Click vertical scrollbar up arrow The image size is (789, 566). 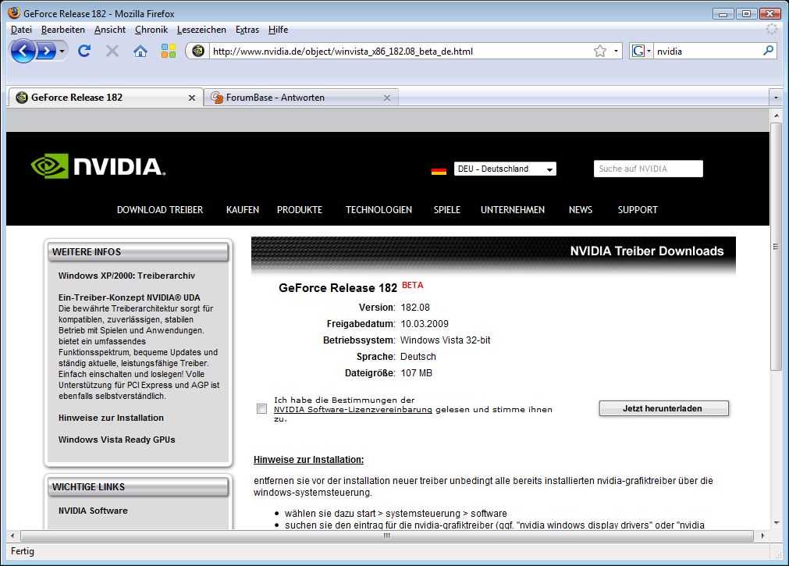[776, 116]
